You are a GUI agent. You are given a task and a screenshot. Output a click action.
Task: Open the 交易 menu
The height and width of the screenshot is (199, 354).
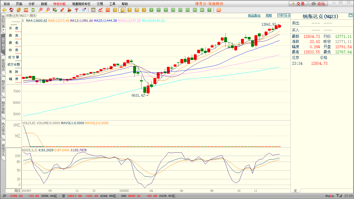(x=100, y=4)
